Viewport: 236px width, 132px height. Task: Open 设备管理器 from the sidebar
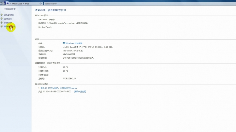pos(9,15)
